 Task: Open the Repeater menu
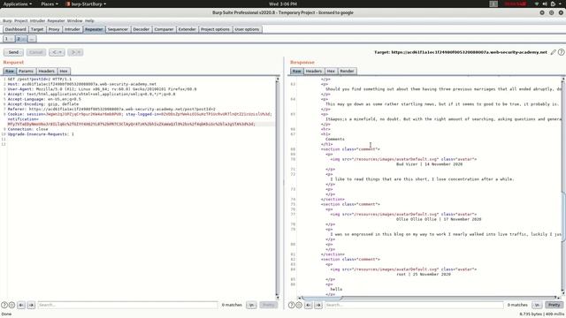pos(56,21)
